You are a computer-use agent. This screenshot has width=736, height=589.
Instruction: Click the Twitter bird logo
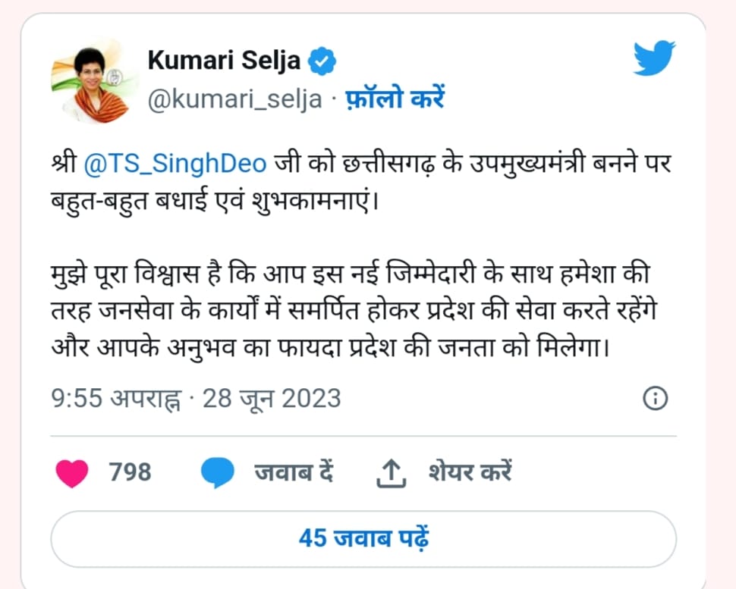654,58
